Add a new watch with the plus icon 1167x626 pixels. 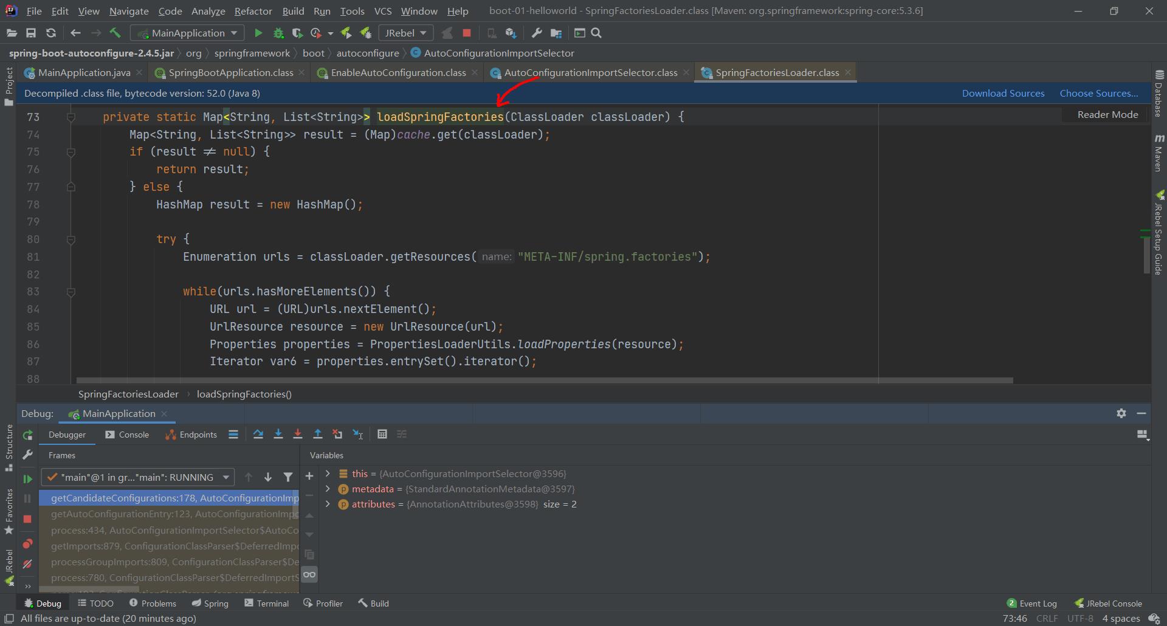(309, 476)
